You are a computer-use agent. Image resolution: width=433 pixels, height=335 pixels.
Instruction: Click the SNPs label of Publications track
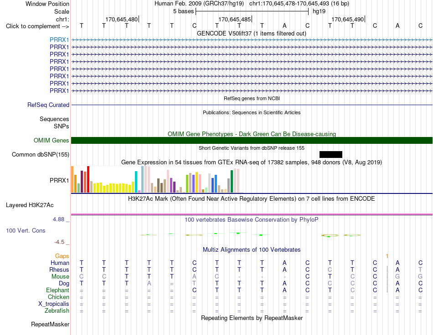tap(62, 126)
